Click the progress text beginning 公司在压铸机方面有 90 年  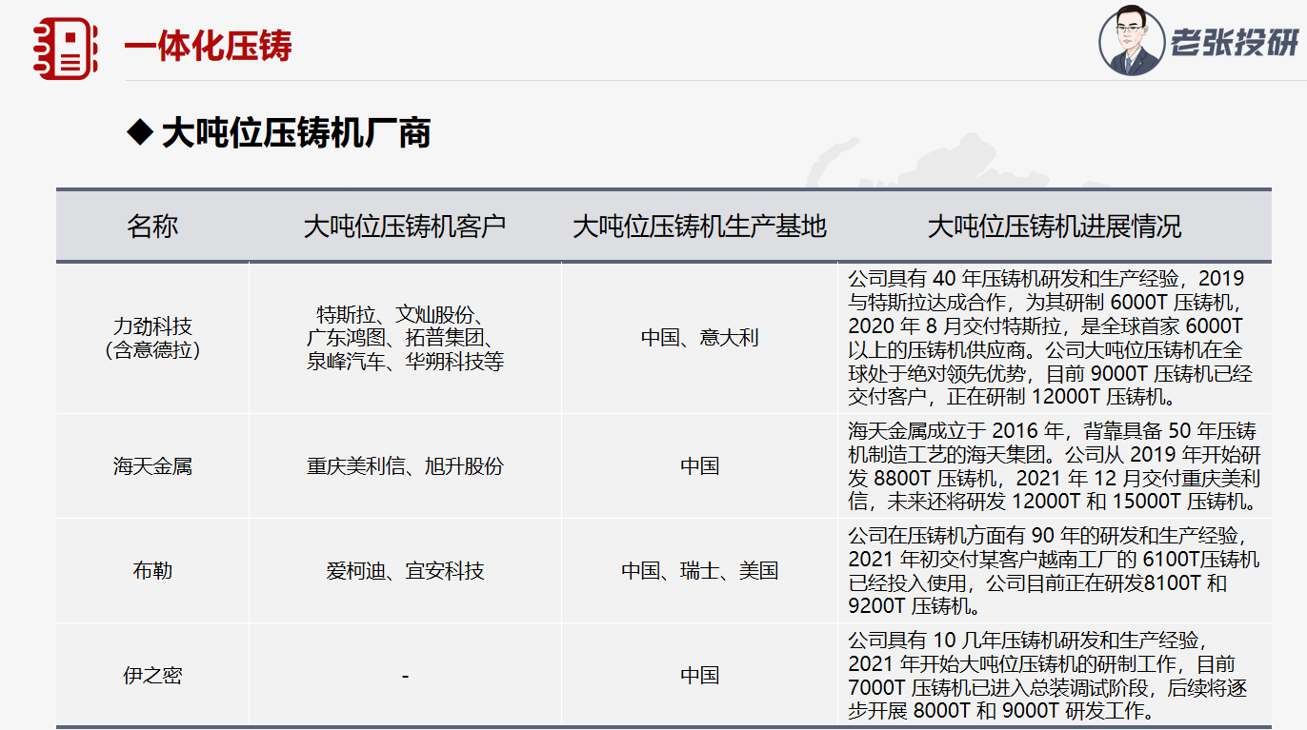[1055, 570]
